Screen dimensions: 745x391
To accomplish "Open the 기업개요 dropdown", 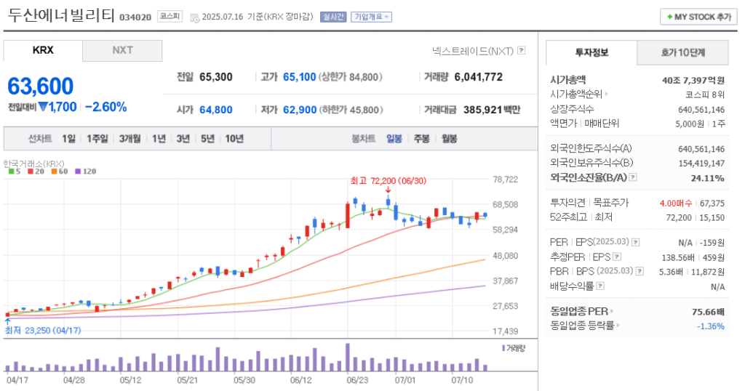I will [372, 17].
